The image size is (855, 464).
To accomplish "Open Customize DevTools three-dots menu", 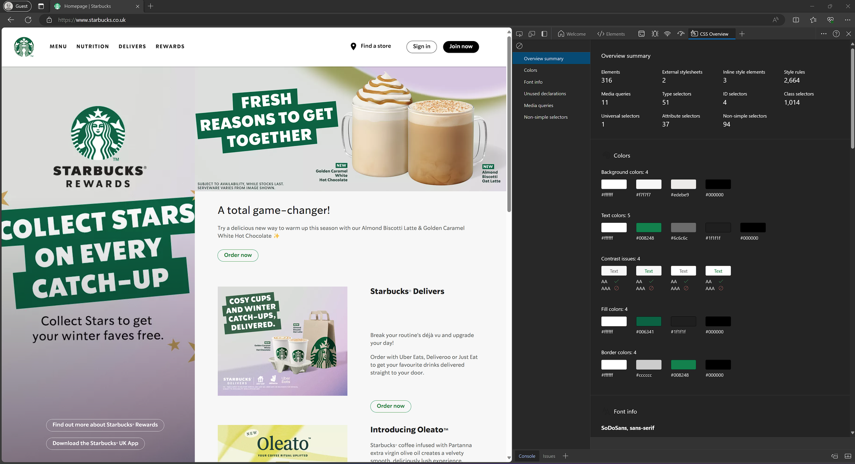I will coord(823,34).
